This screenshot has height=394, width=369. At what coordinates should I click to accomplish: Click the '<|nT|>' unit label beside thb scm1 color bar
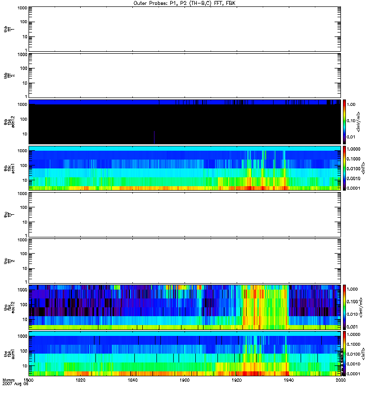coord(363,168)
